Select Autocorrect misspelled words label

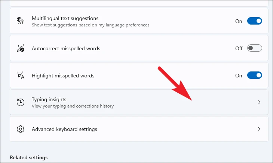pos(66,48)
